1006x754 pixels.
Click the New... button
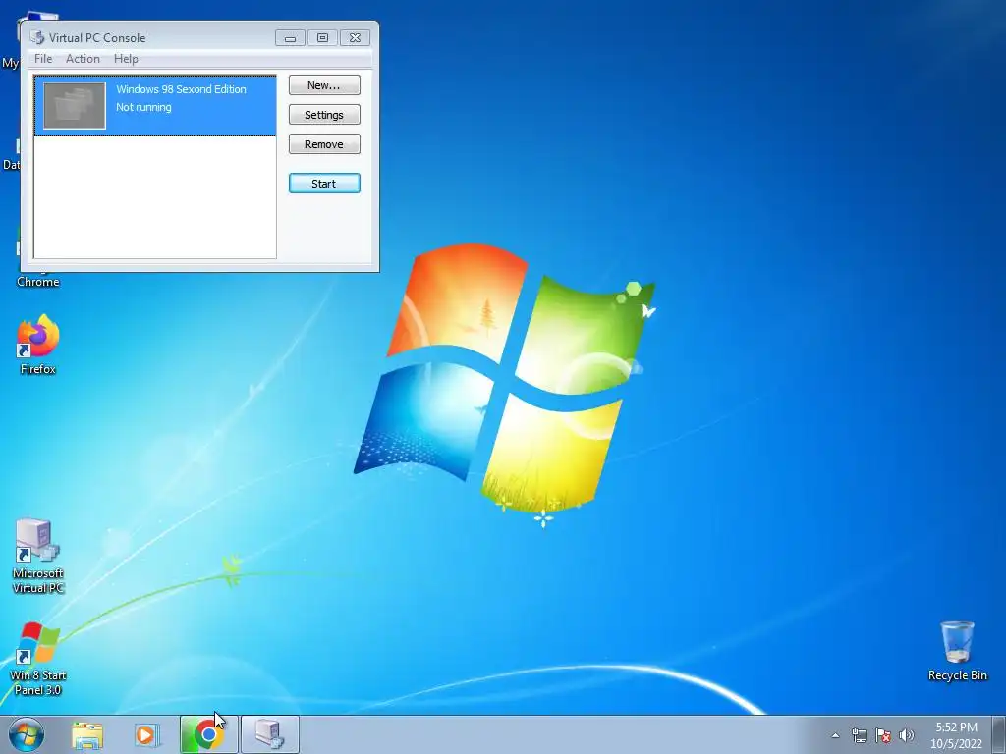(324, 85)
